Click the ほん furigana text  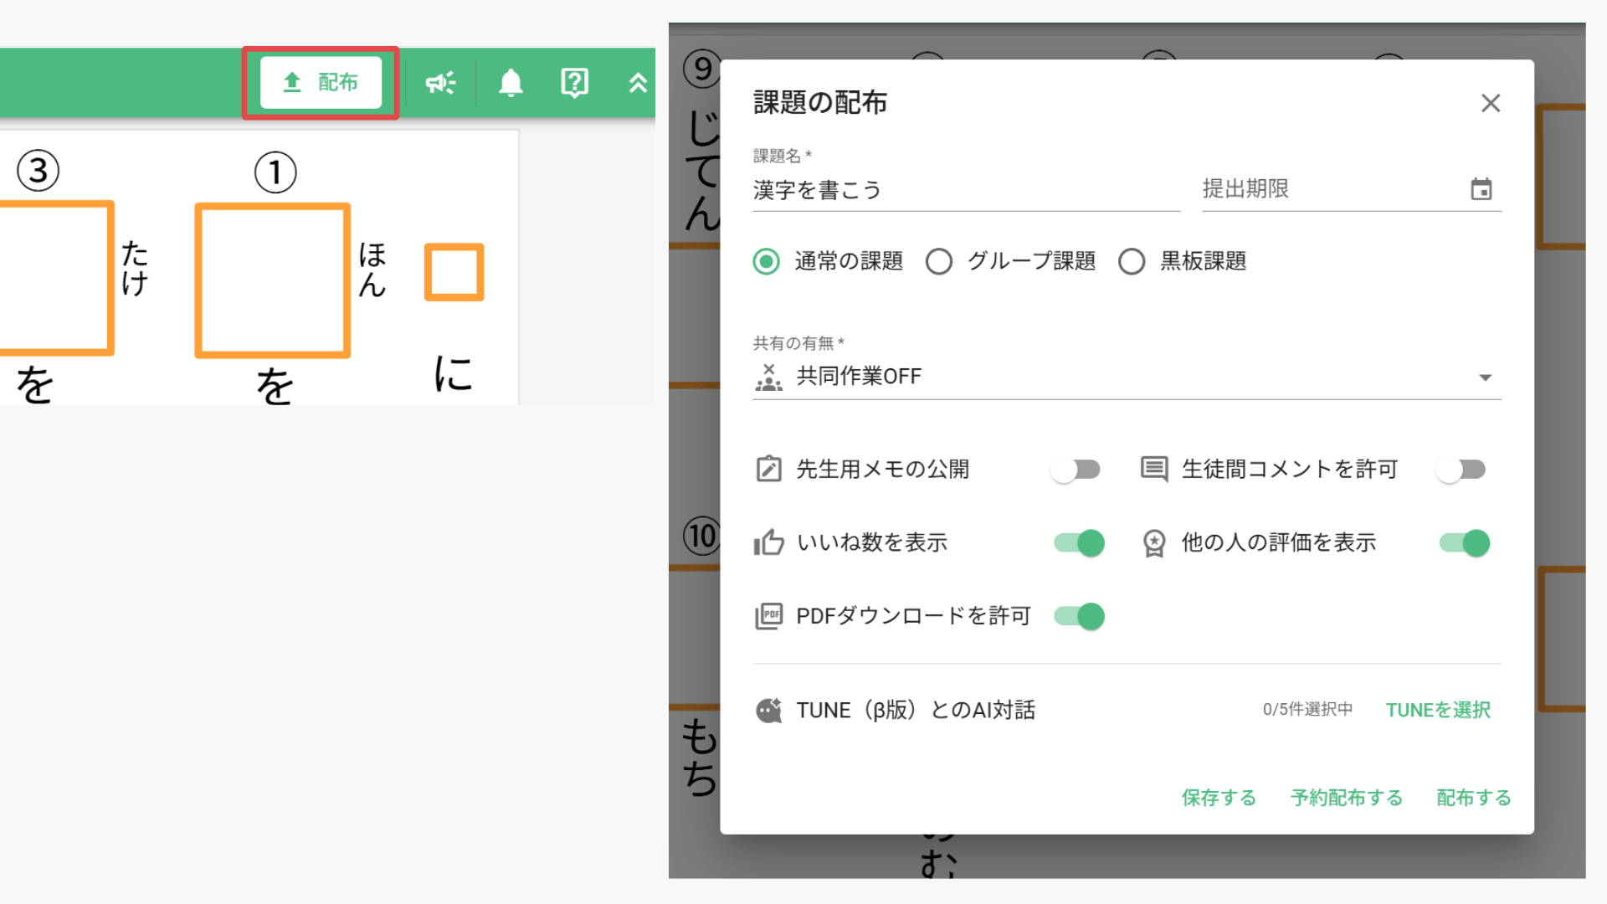point(372,270)
